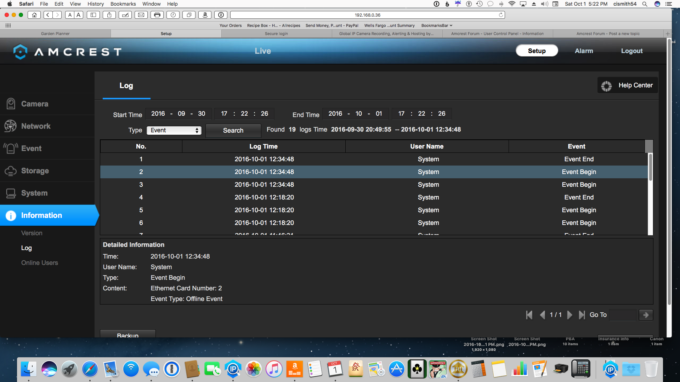Click Start Time year field 2016

click(x=158, y=114)
